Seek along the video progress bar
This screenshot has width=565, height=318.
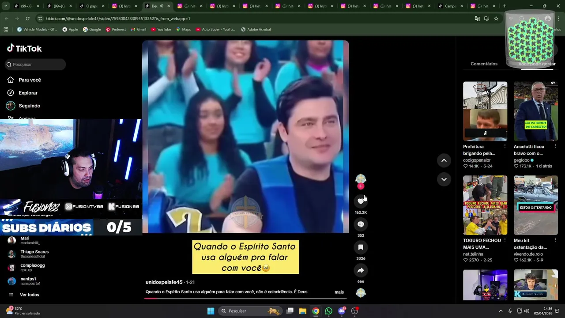tap(245, 298)
